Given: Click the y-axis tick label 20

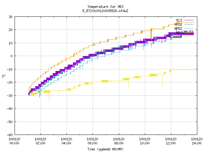Looking at the screenshot, I should pyautogui.click(x=10, y=30).
